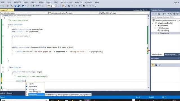Screen dimensions: 180x101
Task: Collapse the showpaper method region
Action: [x=3, y=47]
